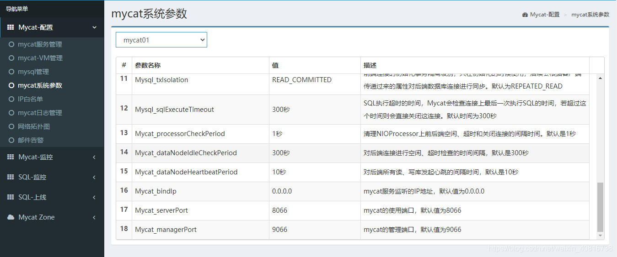
Task: Click the circle icon next to IP白名单
Action: point(11,99)
